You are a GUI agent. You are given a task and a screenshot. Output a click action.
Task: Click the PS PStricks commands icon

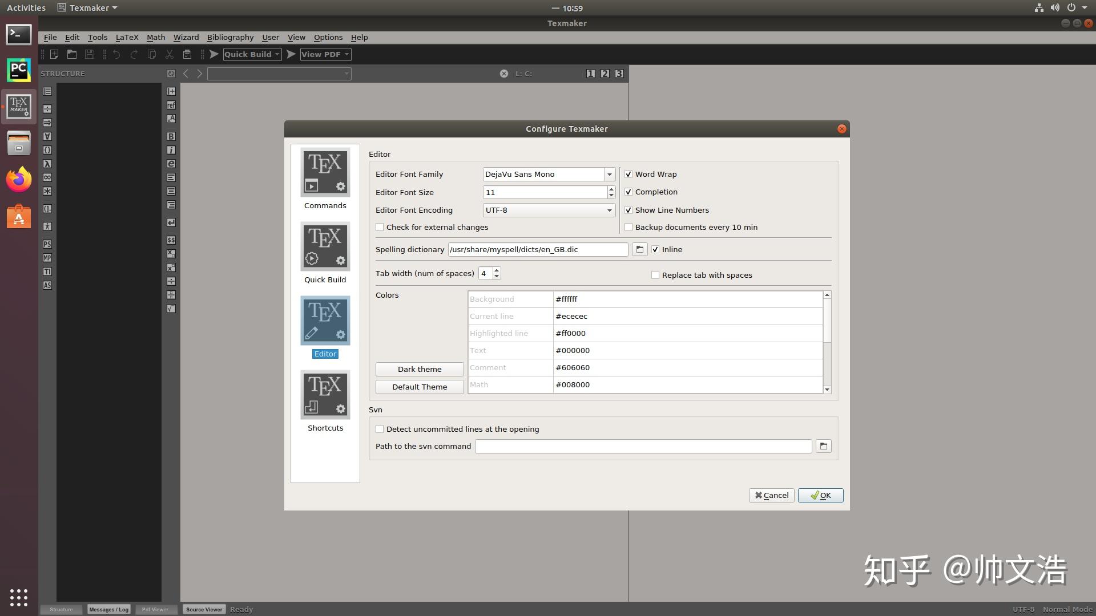click(x=47, y=244)
